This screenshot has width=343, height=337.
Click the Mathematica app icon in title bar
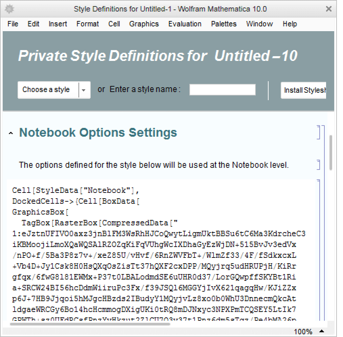[9, 9]
